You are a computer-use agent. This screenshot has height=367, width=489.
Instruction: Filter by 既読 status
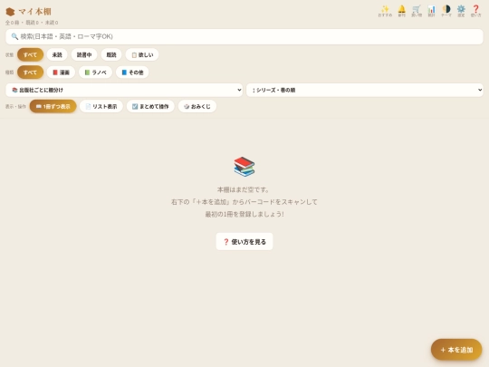(111, 54)
